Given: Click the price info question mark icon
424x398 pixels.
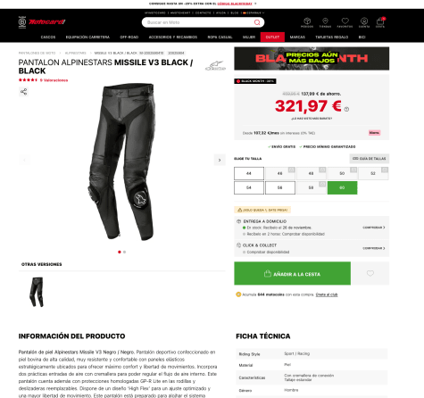Looking at the screenshot, I should 346,109.
